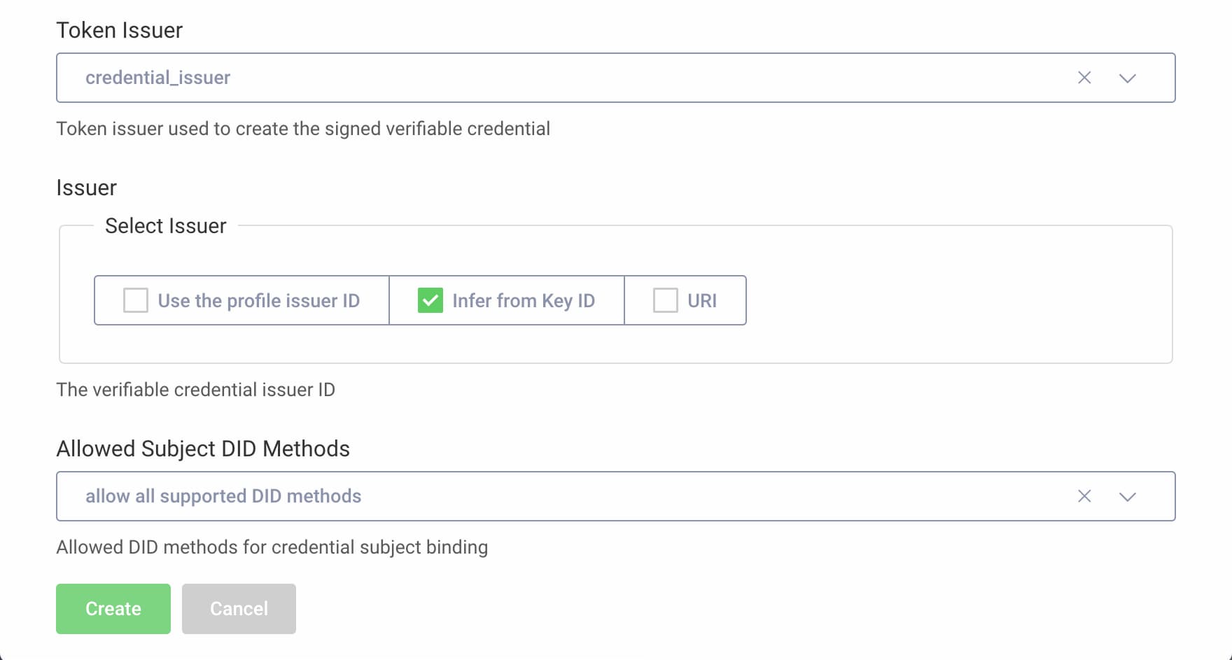The width and height of the screenshot is (1232, 660).
Task: Click the Cancel button
Action: (238, 608)
